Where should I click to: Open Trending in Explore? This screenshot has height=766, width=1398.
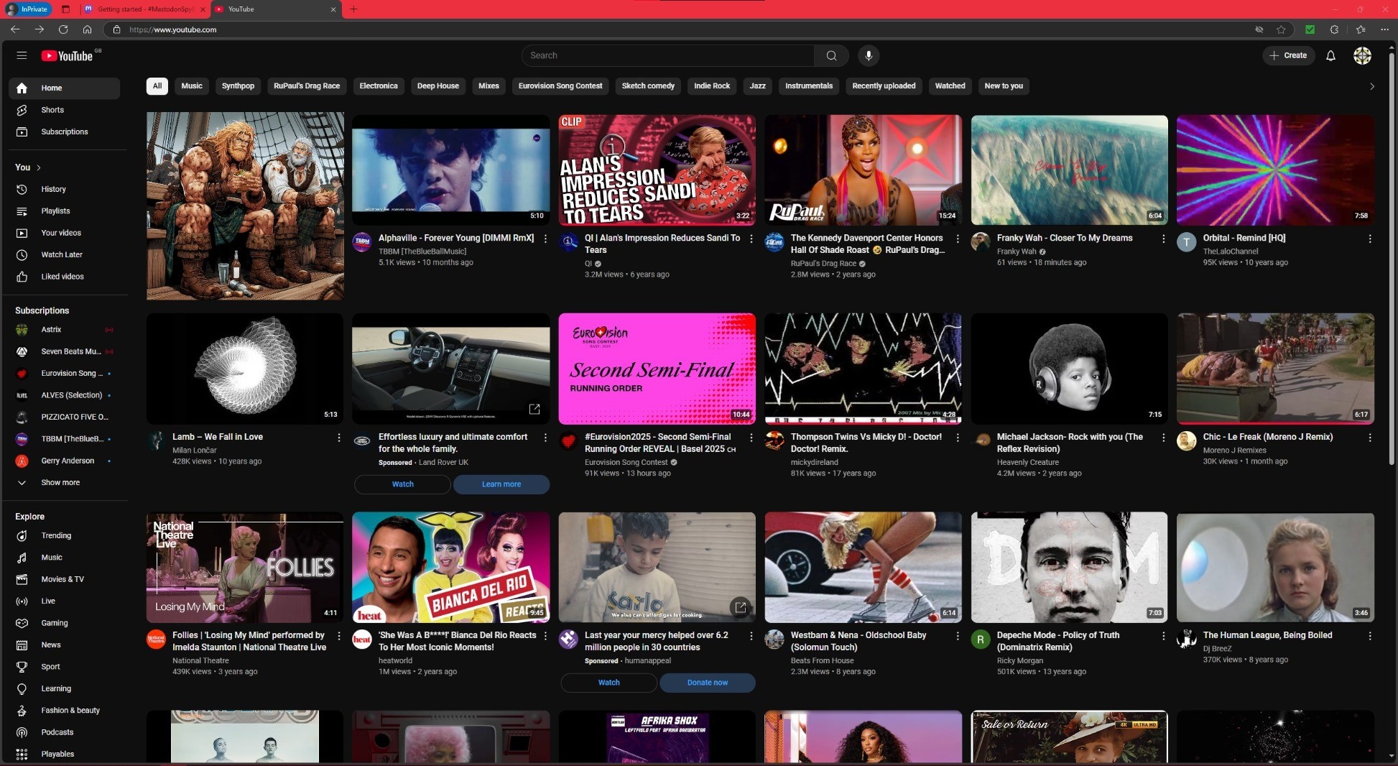[x=64, y=535]
